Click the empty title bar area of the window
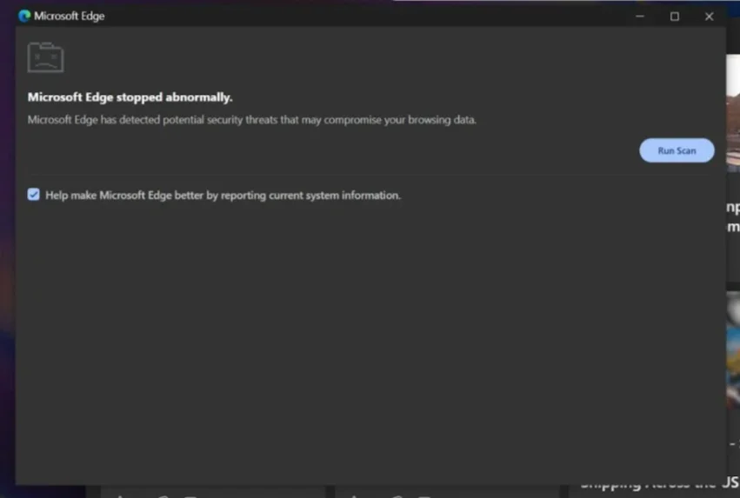740x498 pixels. (x=368, y=16)
